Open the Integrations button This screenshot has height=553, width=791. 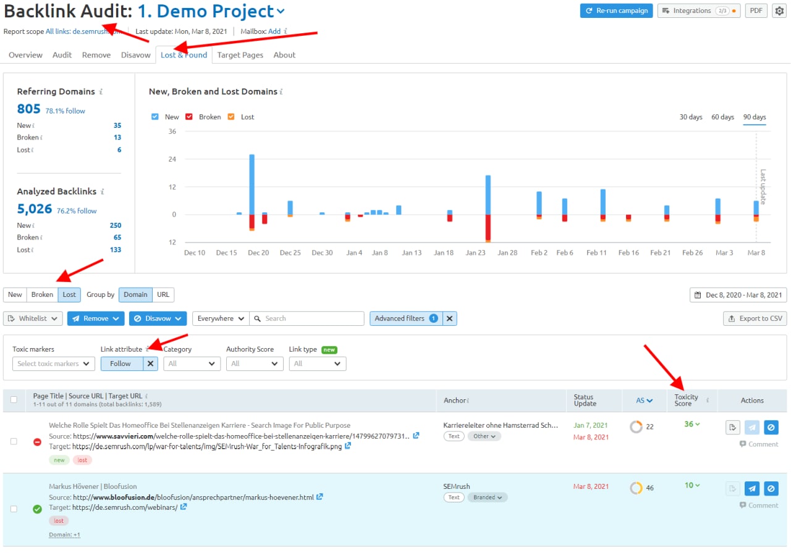click(x=699, y=10)
